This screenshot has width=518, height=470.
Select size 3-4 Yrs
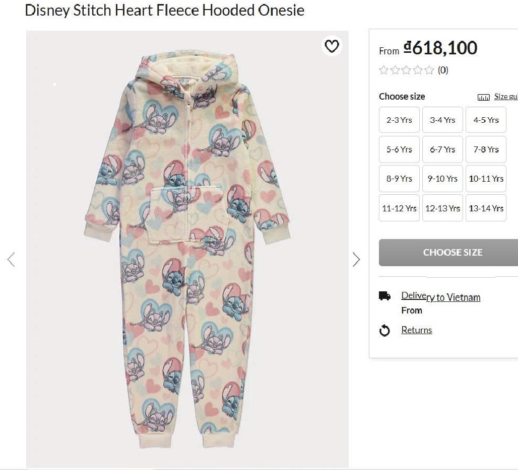pyautogui.click(x=442, y=120)
